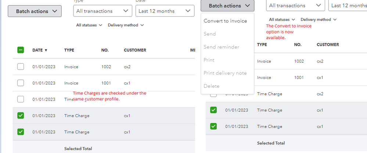Image resolution: width=367 pixels, height=153 pixels.
Task: Check left invoice 1001 row checkbox
Action: (21, 83)
